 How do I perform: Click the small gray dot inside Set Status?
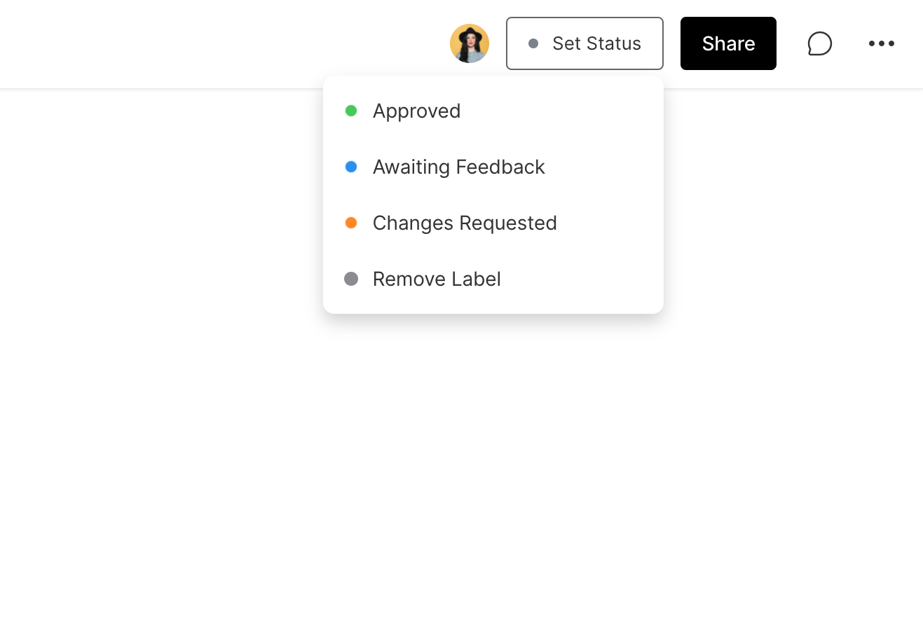[x=533, y=43]
